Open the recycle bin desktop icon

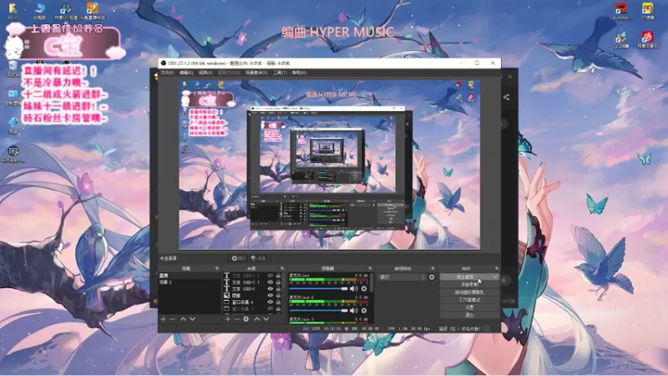click(13, 69)
